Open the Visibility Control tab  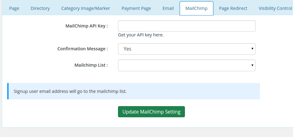click(x=275, y=8)
